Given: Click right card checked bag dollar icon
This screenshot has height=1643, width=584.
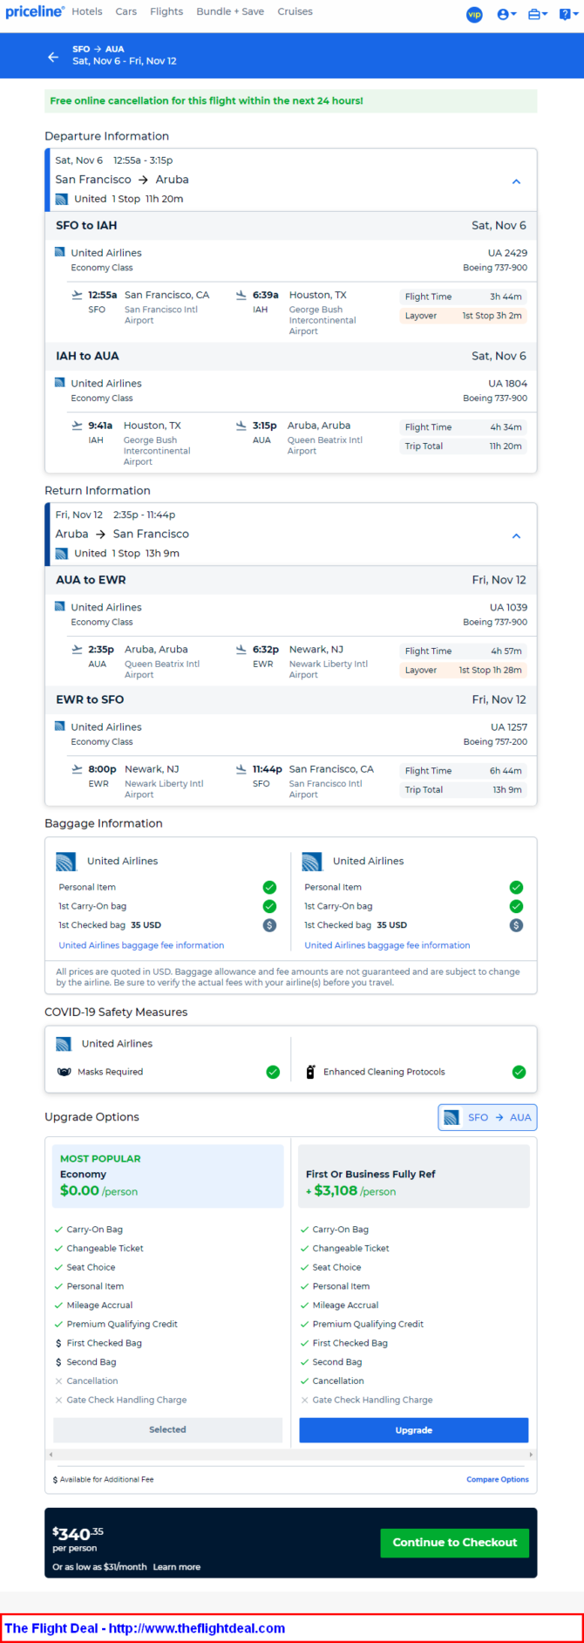Looking at the screenshot, I should tap(516, 925).
